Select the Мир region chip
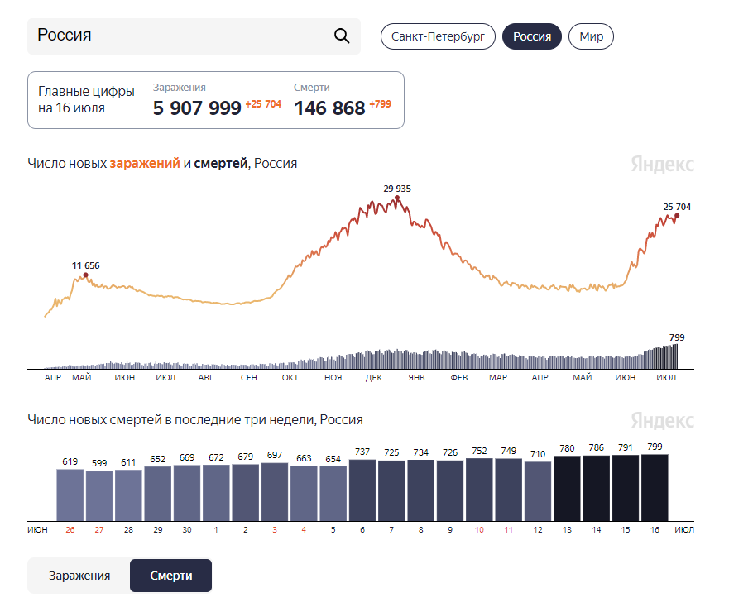 pyautogui.click(x=591, y=36)
